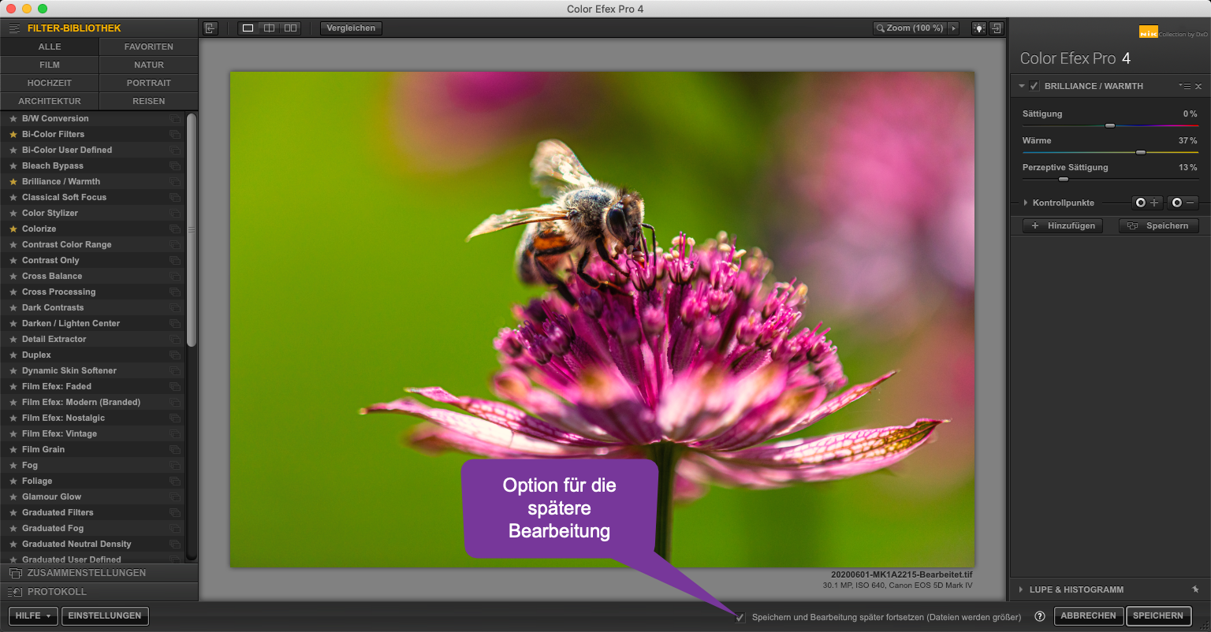This screenshot has width=1211, height=632.
Task: Click the help question mark icon
Action: click(1040, 616)
